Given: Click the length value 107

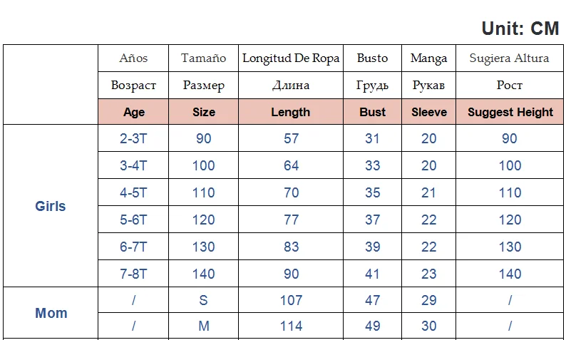Looking at the screenshot, I should click(x=291, y=300).
